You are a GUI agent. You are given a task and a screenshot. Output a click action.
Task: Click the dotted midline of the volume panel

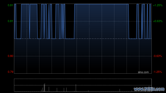83,85
